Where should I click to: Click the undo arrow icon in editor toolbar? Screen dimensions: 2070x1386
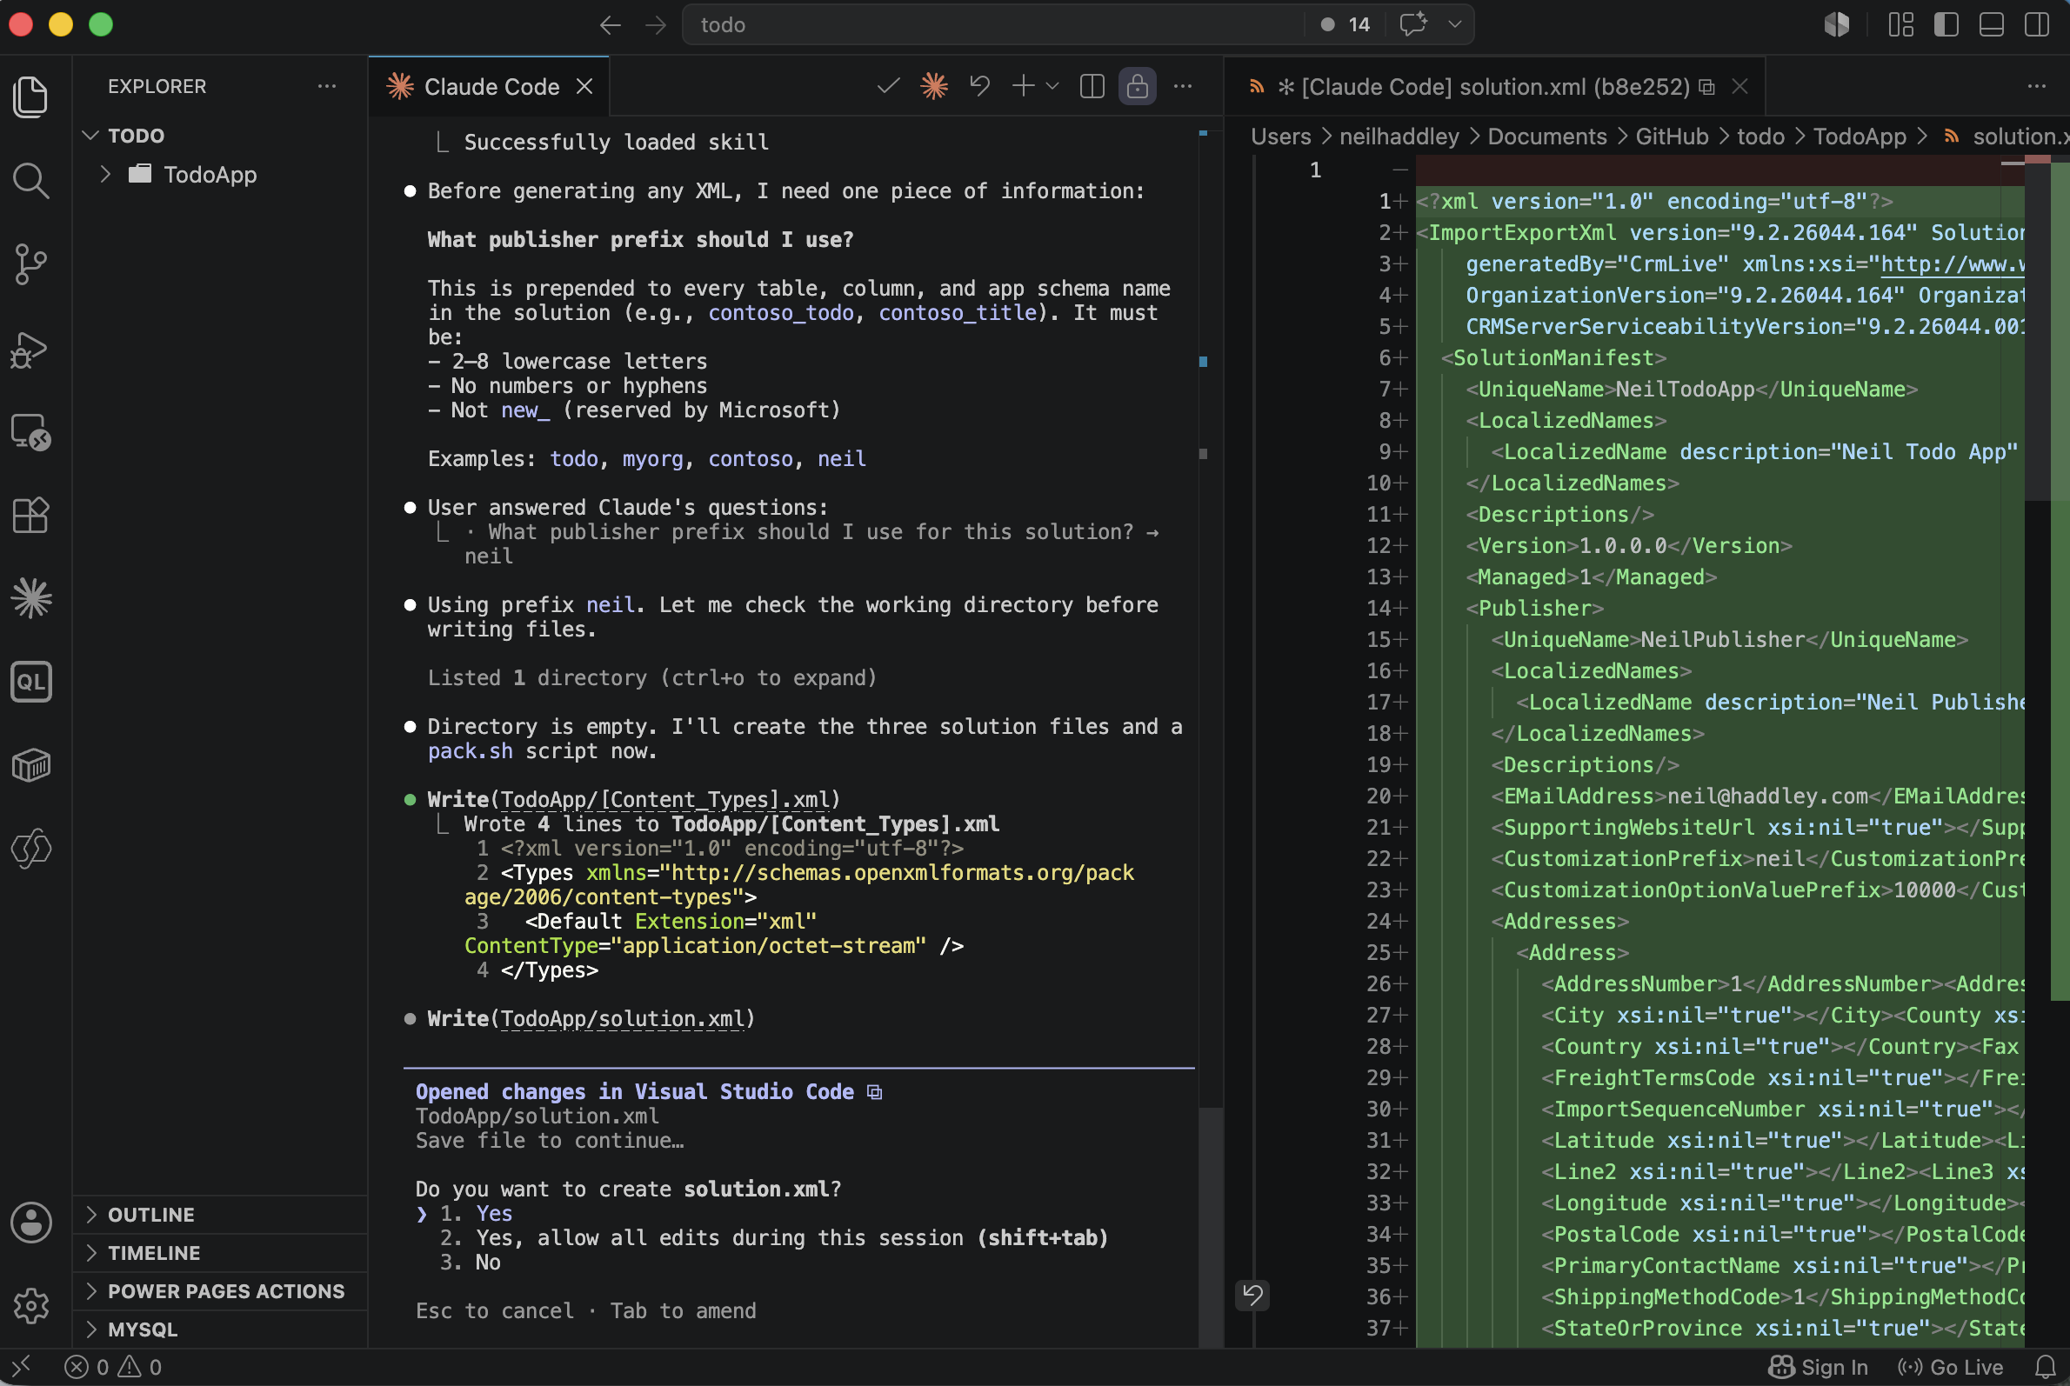[x=979, y=86]
